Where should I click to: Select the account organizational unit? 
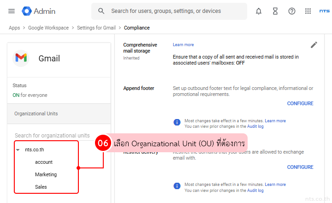pos(44,162)
